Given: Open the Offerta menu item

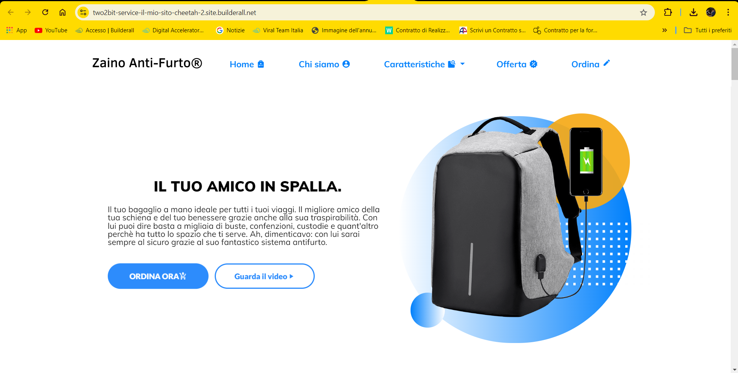Looking at the screenshot, I should click(x=517, y=64).
